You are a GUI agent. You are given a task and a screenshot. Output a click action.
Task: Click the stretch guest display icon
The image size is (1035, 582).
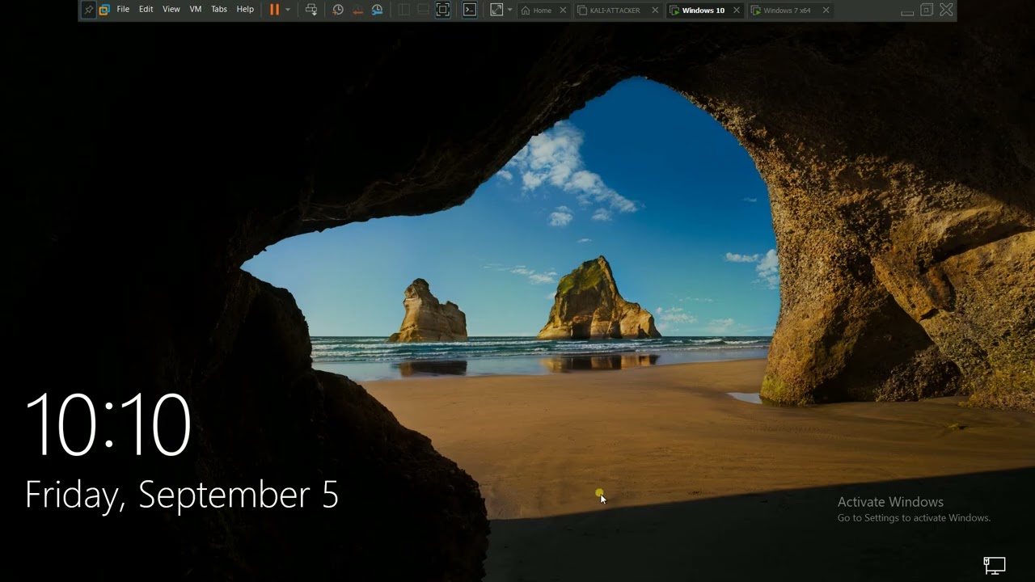pos(496,10)
